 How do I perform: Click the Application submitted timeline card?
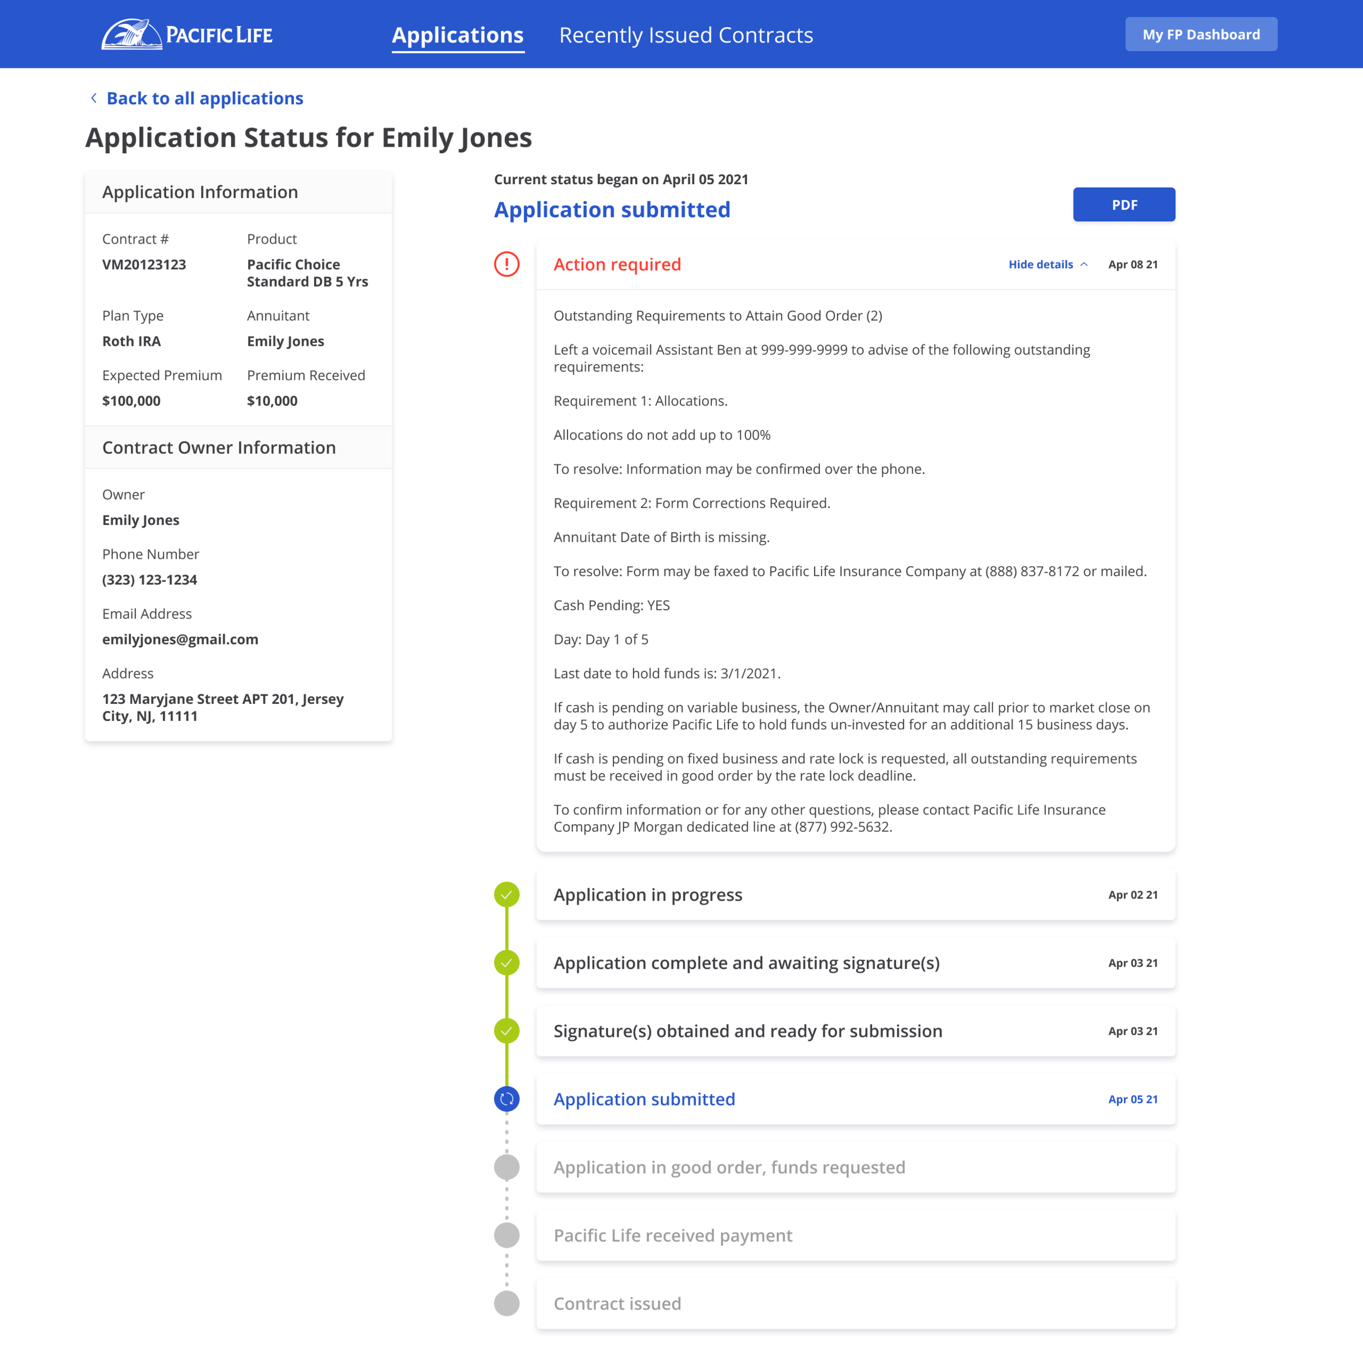pos(855,1099)
